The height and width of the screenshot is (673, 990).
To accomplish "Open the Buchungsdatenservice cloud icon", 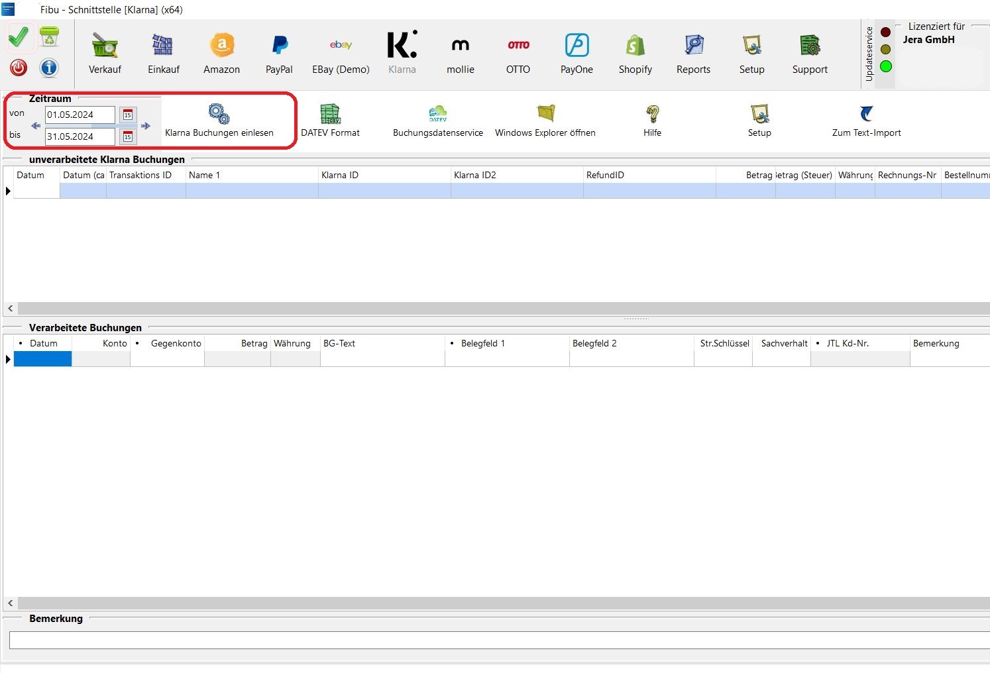I will 437,114.
